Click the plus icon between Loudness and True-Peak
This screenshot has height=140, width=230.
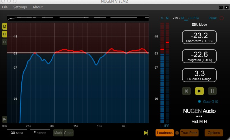click(177, 133)
